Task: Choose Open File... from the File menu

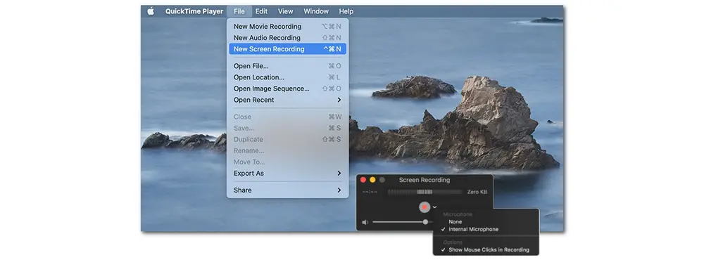Action: pyautogui.click(x=287, y=66)
